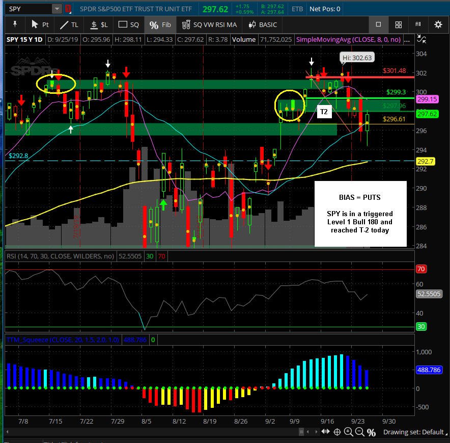Click the ETB label in header

297,9
